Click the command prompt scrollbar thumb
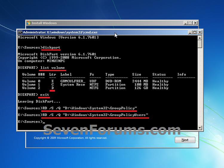Image resolution: width=224 pixels, height=168 pixels. (200, 44)
